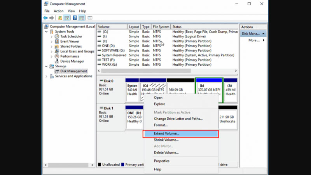This screenshot has width=311, height=175.
Task: Open the Help menu in menu bar
Action: pos(82,11)
